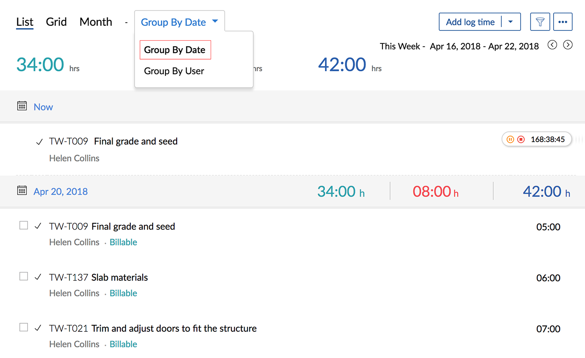This screenshot has height=358, width=585.
Task: Collapse the Group By Date dropdown
Action: (x=179, y=22)
